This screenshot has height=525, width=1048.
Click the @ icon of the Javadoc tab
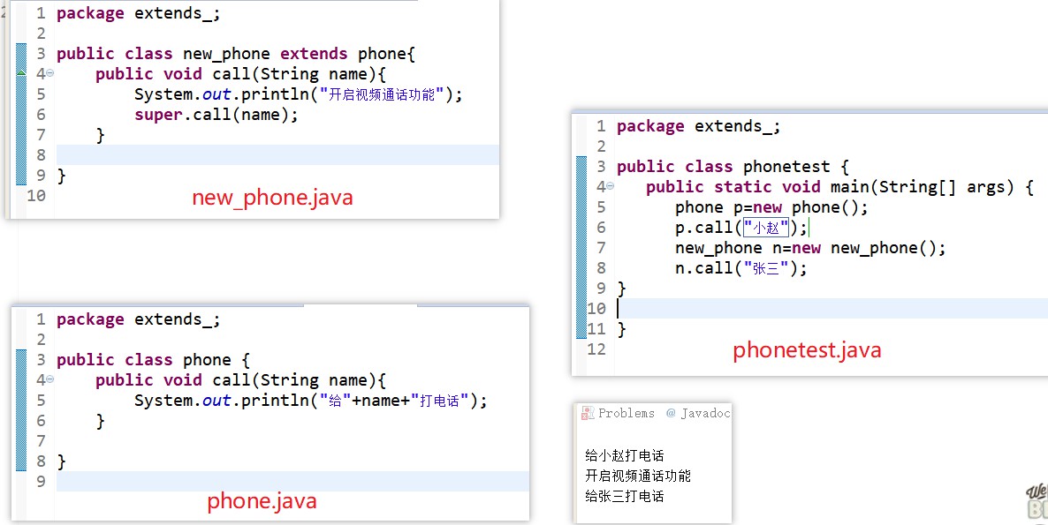point(671,413)
